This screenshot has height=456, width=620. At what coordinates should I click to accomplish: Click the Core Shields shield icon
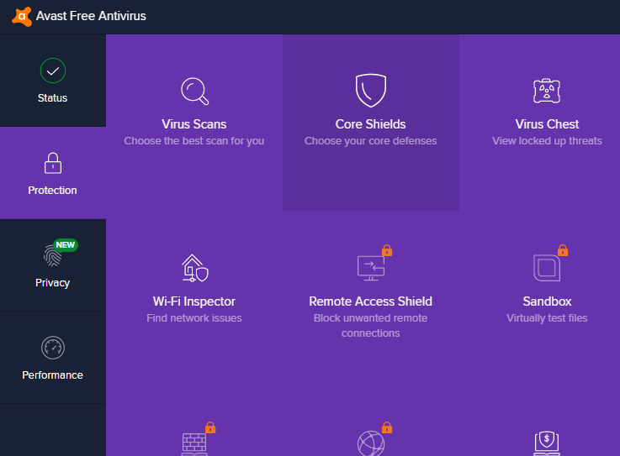[x=370, y=91]
